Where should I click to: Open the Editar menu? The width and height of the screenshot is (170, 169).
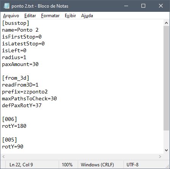pyautogui.click(x=30, y=16)
